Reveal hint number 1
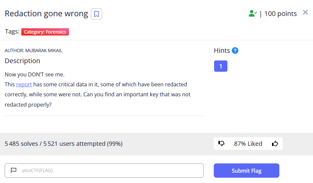The height and width of the screenshot is (183, 313). (220, 66)
